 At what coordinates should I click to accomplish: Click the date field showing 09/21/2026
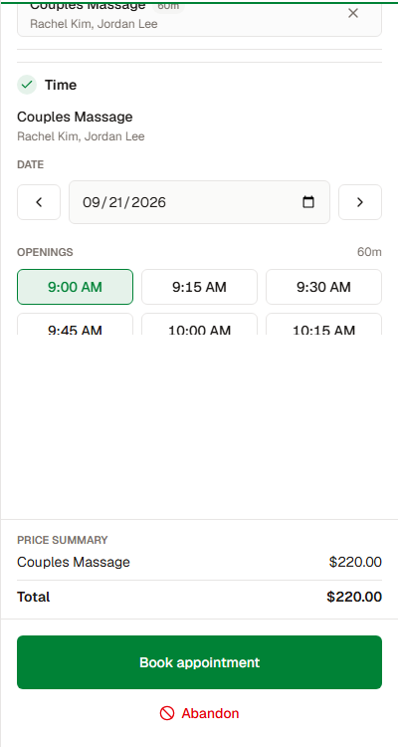(x=199, y=202)
